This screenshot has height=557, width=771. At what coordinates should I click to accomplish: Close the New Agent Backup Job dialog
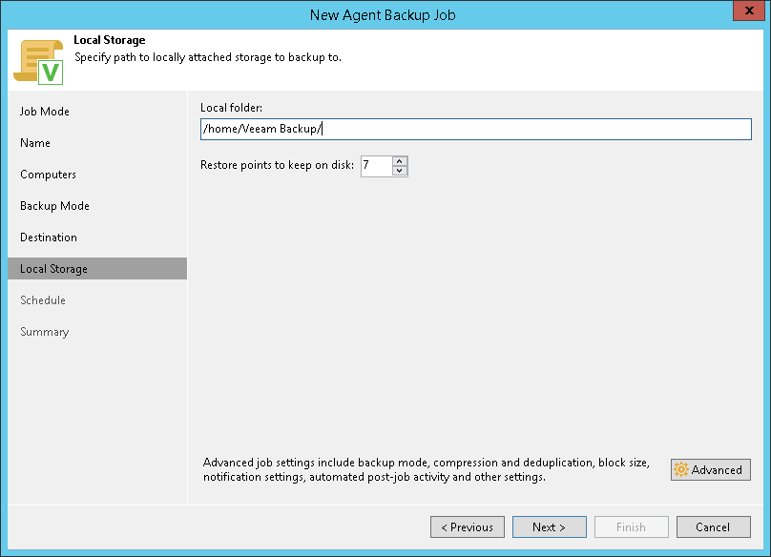(746, 12)
